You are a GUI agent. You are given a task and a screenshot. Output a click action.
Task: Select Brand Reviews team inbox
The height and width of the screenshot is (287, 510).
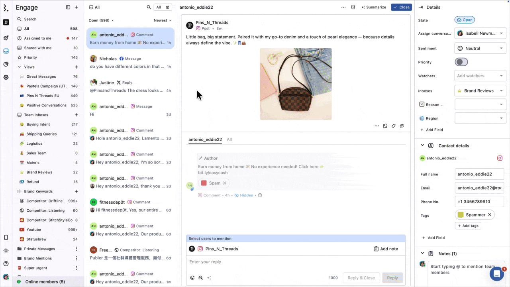coord(39,172)
